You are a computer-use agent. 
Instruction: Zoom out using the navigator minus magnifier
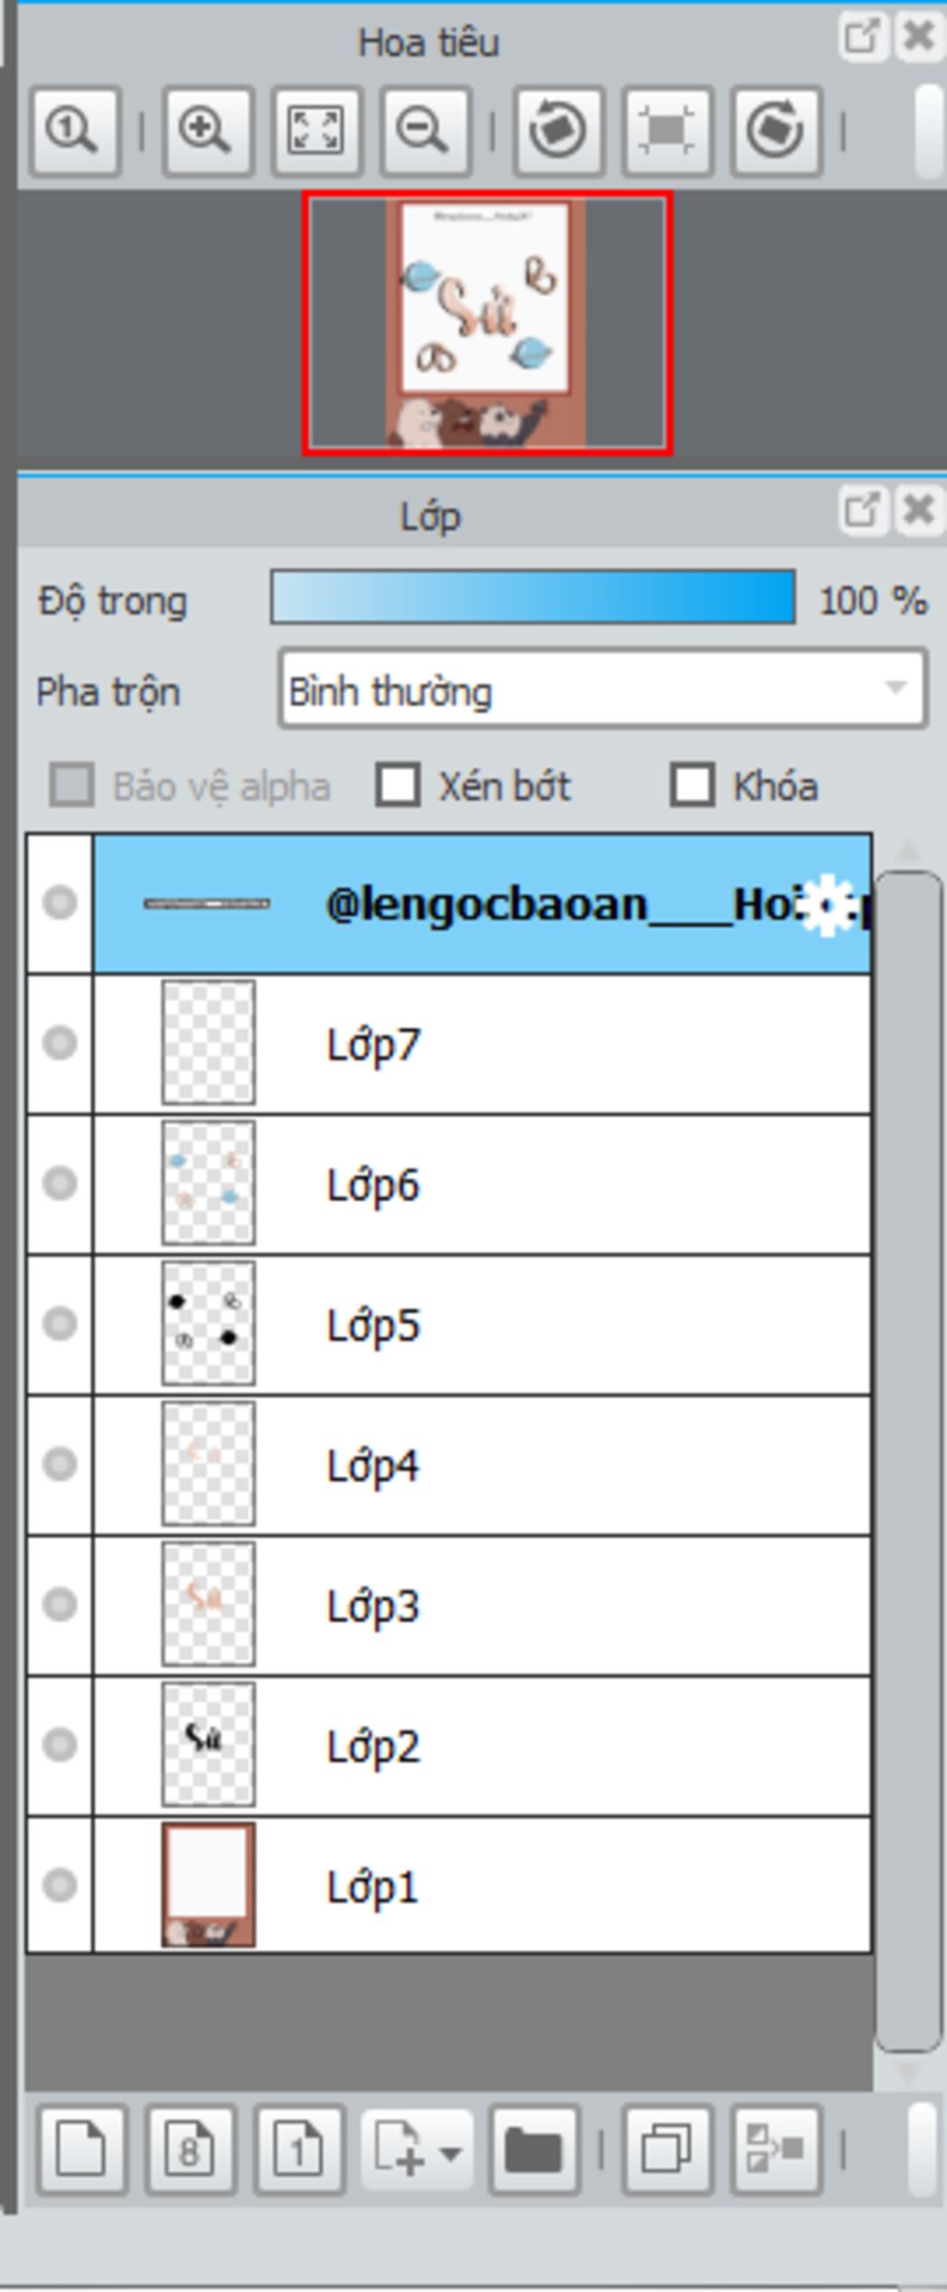pos(424,131)
